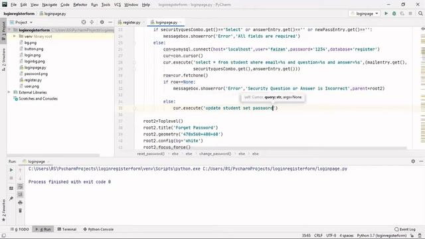
Task: Open Search Everywhere magnifier icon
Action: tap(420, 13)
